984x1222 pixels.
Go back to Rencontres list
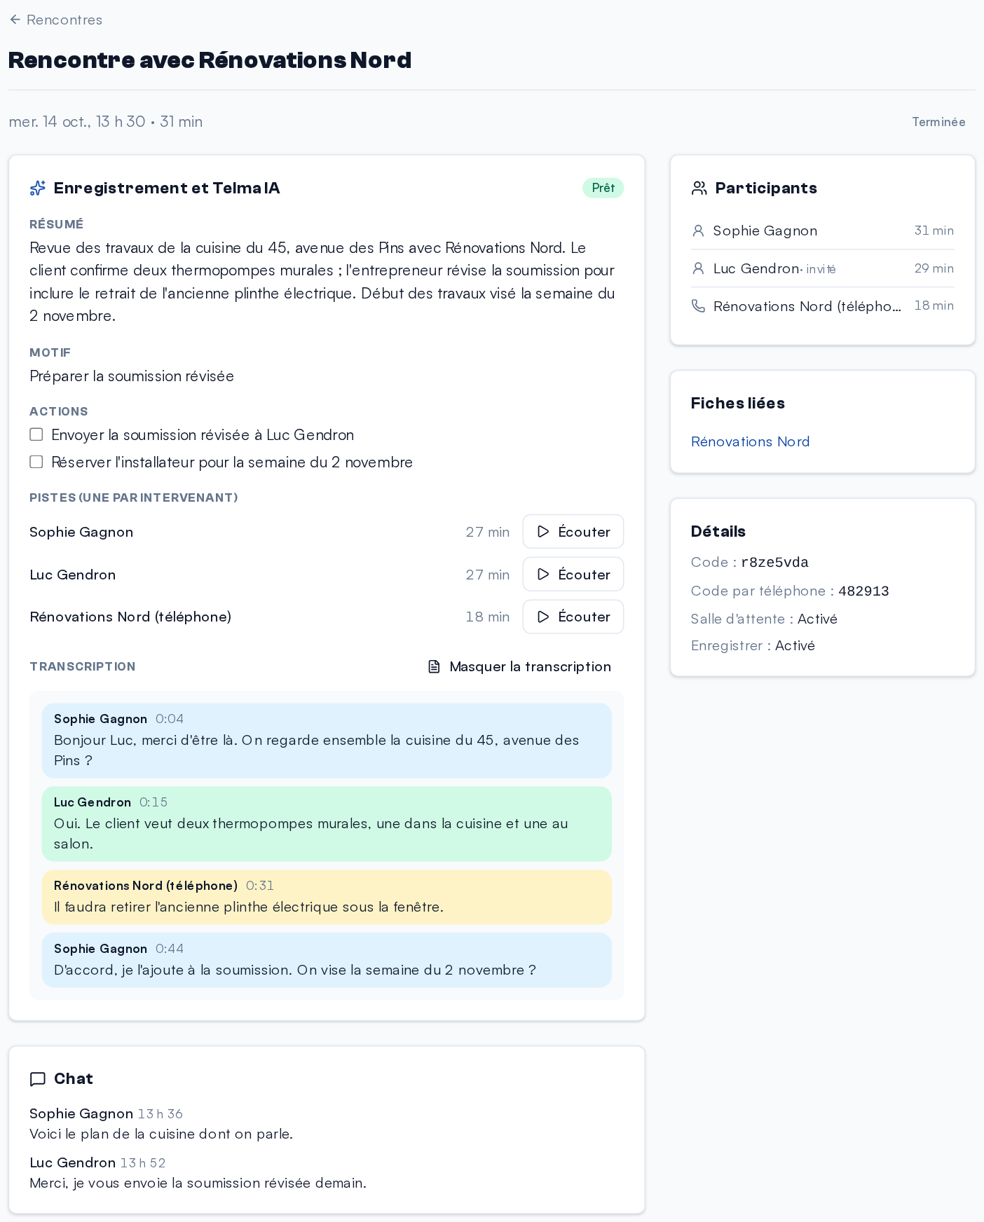click(x=55, y=20)
